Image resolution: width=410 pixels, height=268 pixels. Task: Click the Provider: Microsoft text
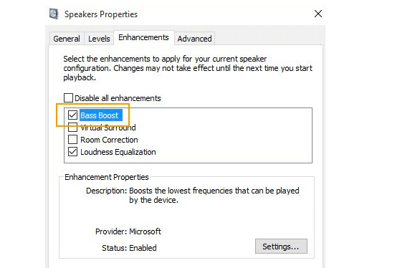click(128, 231)
